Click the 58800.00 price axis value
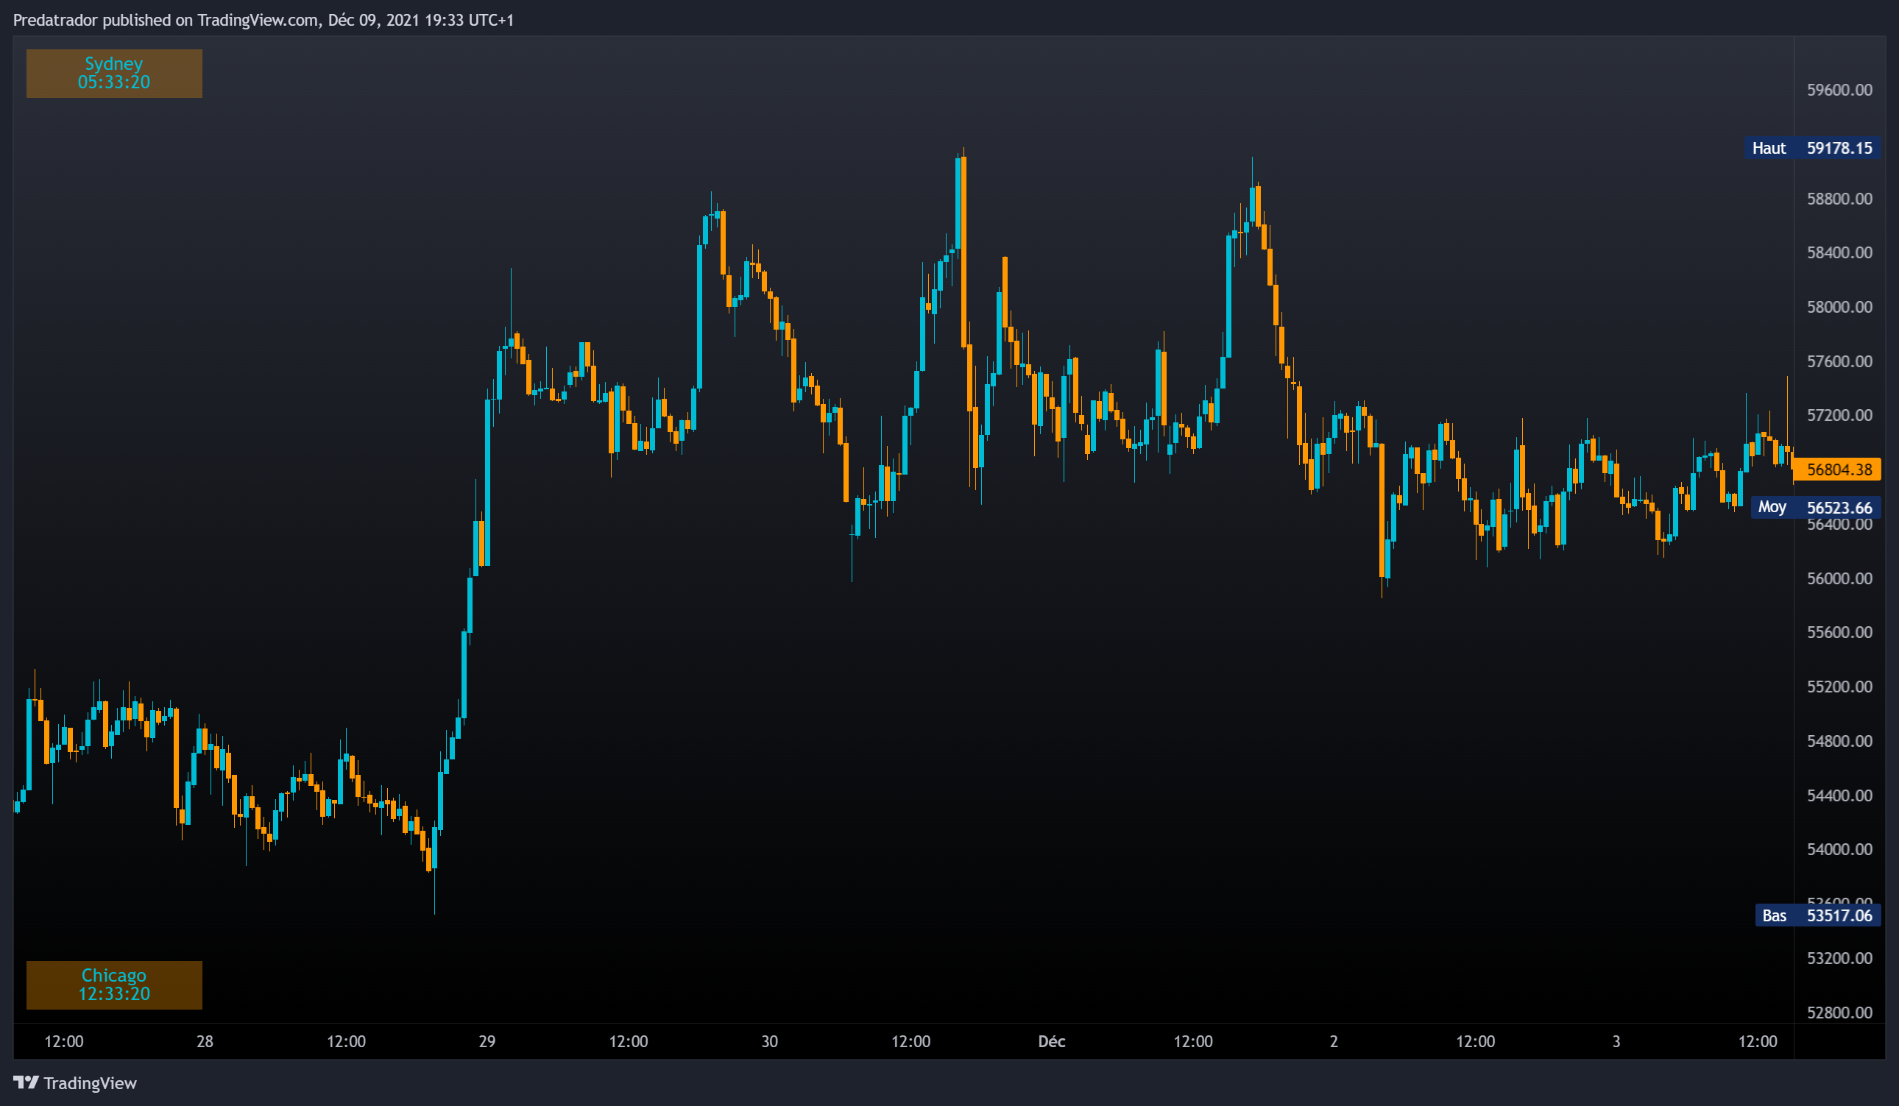Image resolution: width=1899 pixels, height=1106 pixels. tap(1839, 199)
